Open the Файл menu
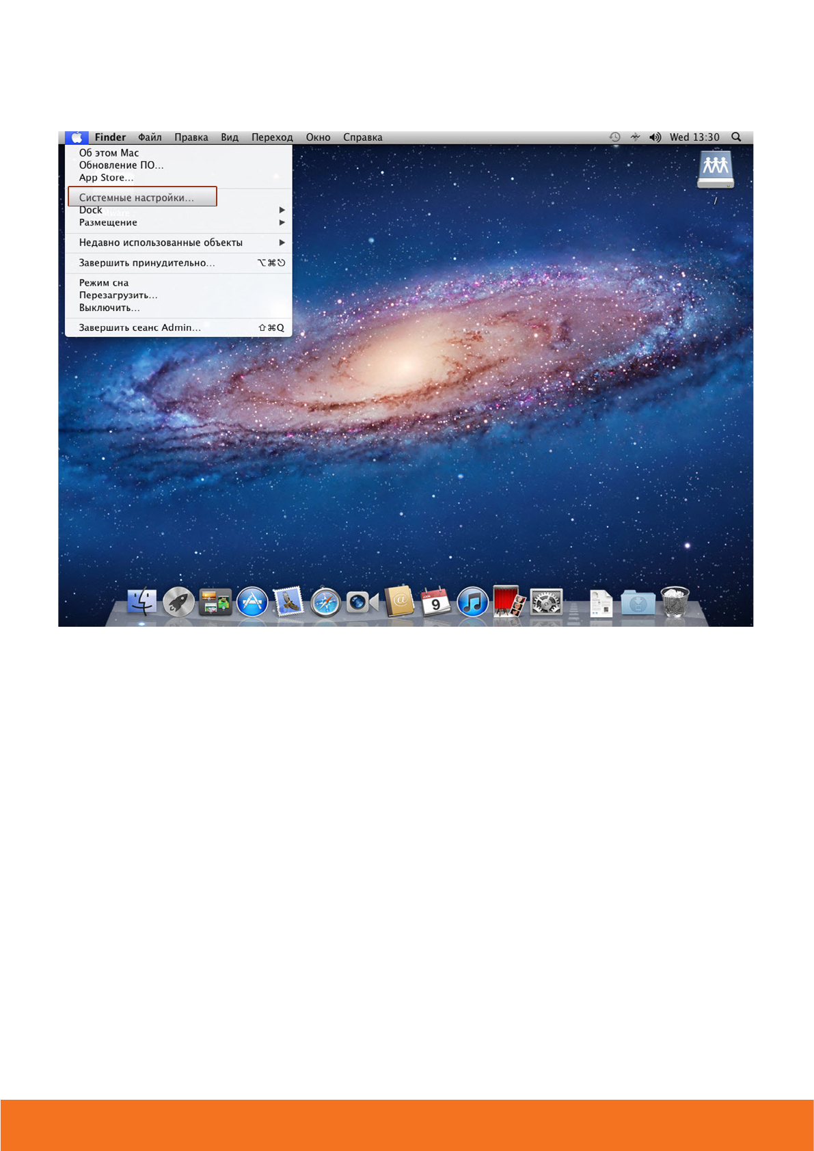The width and height of the screenshot is (814, 1151). point(150,137)
